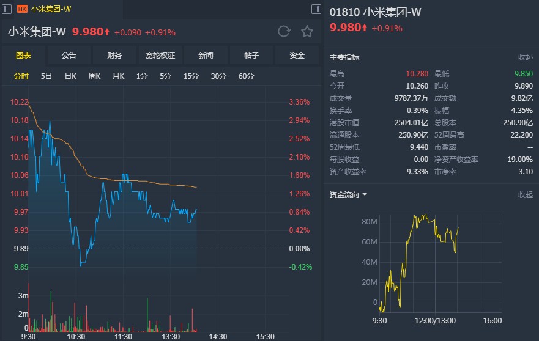Collapse the 资金流向 section
The width and height of the screenshot is (539, 341).
526,194
